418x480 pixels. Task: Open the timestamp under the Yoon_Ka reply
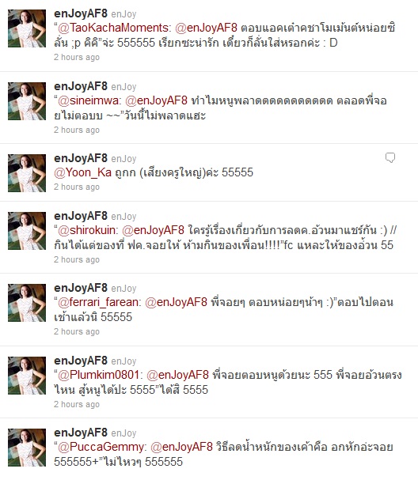[77, 187]
